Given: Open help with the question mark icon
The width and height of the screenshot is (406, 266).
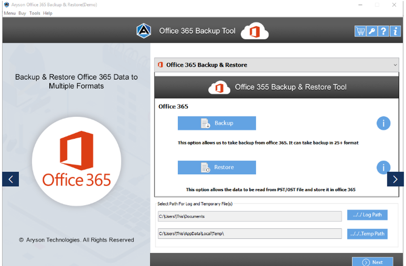Looking at the screenshot, I should pyautogui.click(x=384, y=31).
